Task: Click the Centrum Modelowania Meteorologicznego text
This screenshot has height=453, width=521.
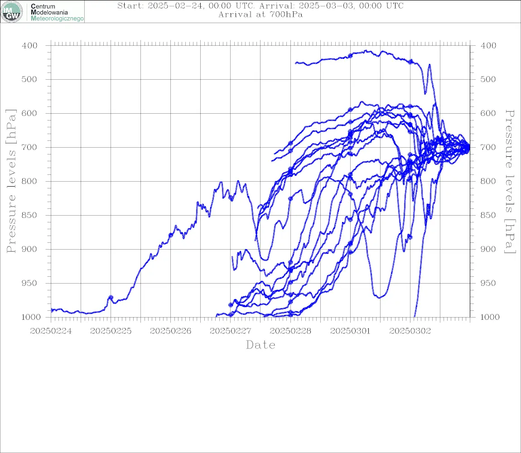Action: point(57,12)
